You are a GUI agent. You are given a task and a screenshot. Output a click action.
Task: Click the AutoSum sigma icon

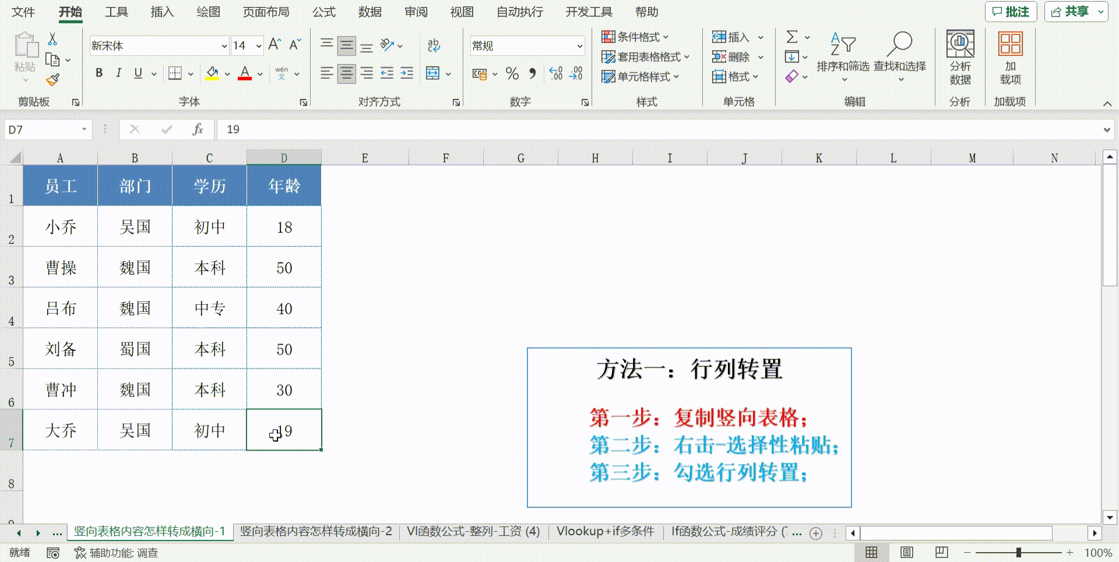click(x=792, y=37)
